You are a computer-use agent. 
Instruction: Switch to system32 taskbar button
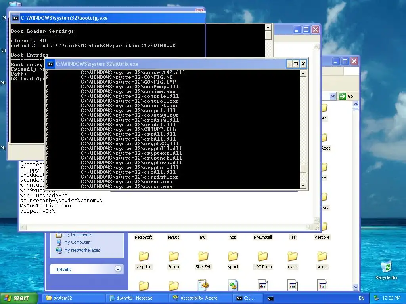[x=73, y=298]
